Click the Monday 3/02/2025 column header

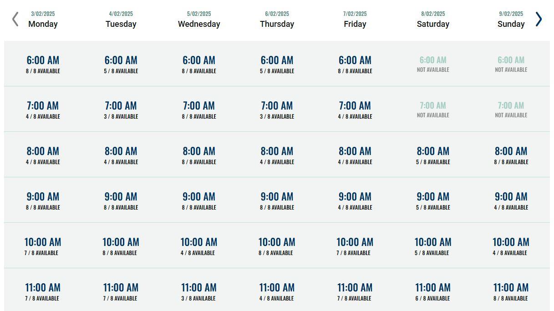[42, 19]
